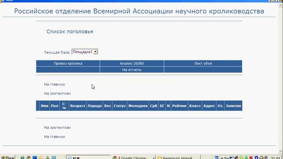Screen dimensions: 283x159
Task: Click the Молодняк column header
Action: (138, 106)
